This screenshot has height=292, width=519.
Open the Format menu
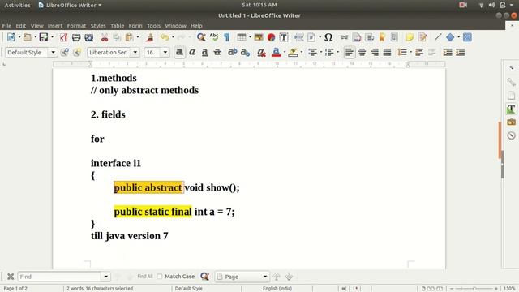coord(76,26)
